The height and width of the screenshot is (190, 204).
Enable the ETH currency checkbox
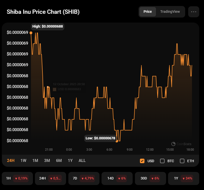tap(182, 161)
